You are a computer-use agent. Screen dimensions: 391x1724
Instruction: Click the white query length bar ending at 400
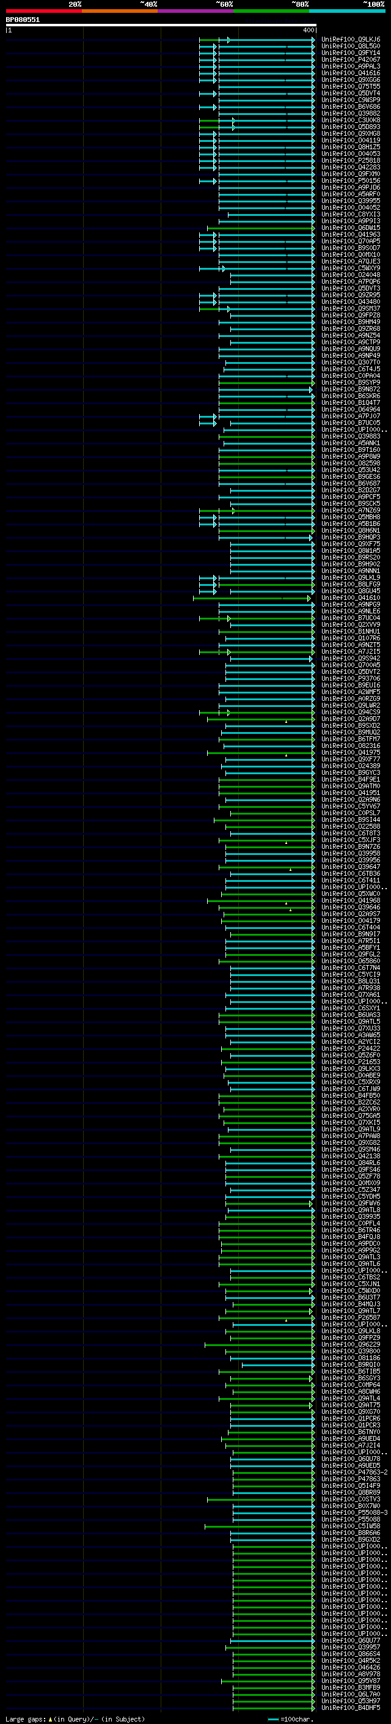(x=161, y=26)
